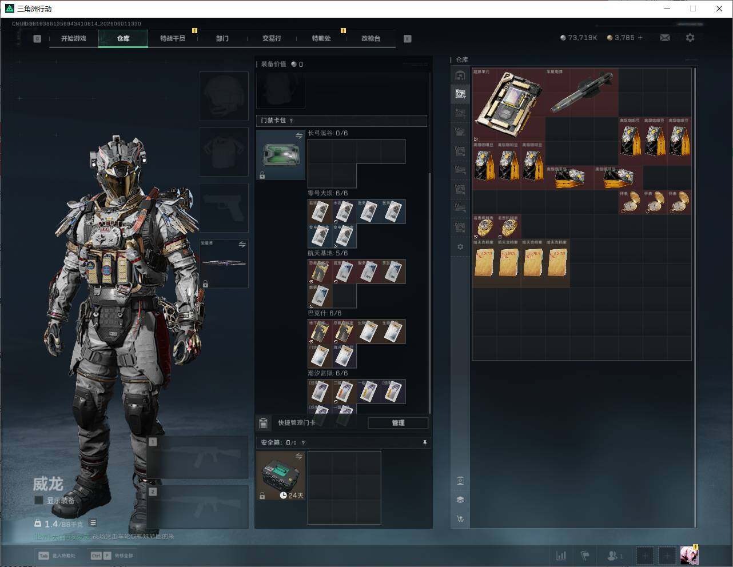
Task: Click the stash panel vertical scrollbar
Action: click(x=695, y=297)
